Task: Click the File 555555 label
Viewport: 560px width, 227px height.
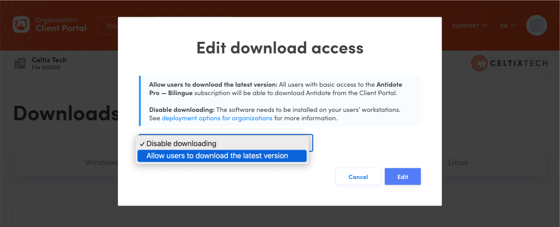Action: click(46, 68)
